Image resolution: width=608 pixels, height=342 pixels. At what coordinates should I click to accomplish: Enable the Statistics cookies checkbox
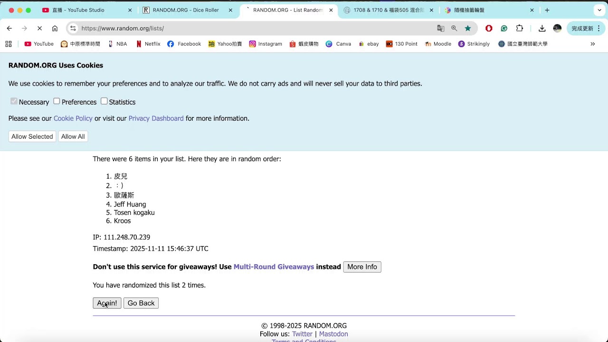point(104,101)
